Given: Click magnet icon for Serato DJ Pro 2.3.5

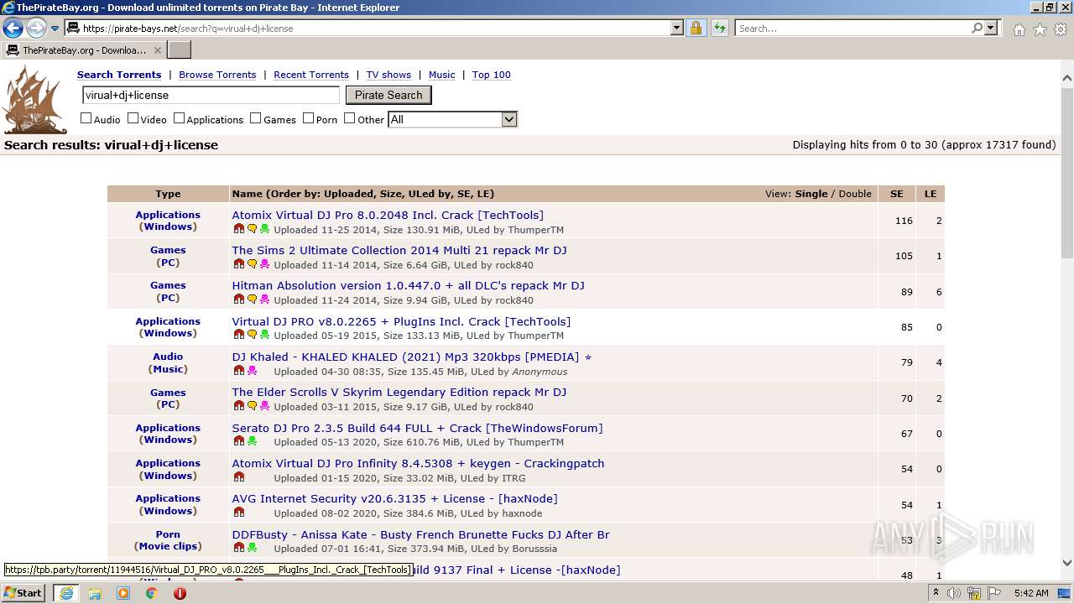Looking at the screenshot, I should point(239,441).
